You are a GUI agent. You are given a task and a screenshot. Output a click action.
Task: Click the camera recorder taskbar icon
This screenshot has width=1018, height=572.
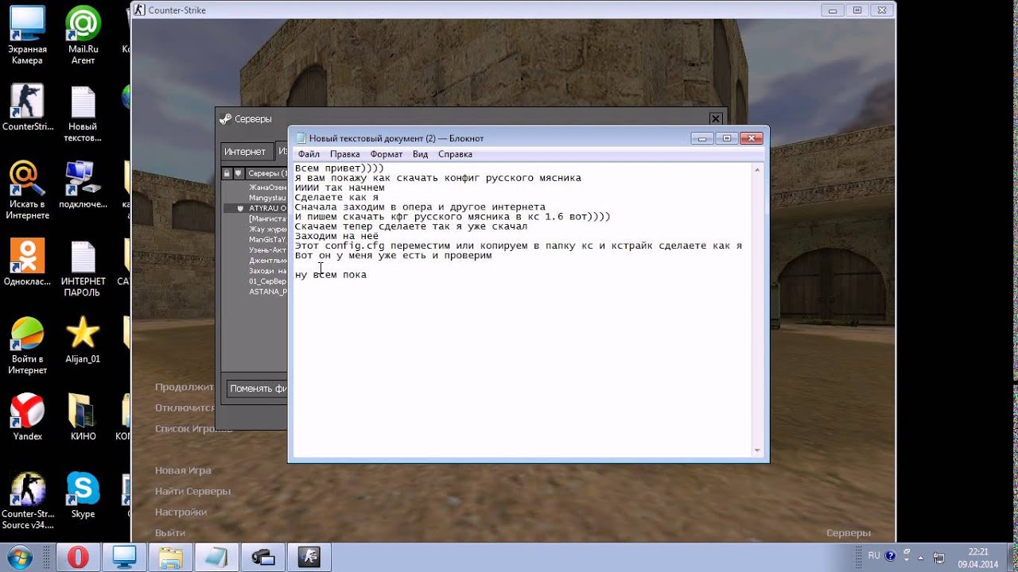point(262,557)
